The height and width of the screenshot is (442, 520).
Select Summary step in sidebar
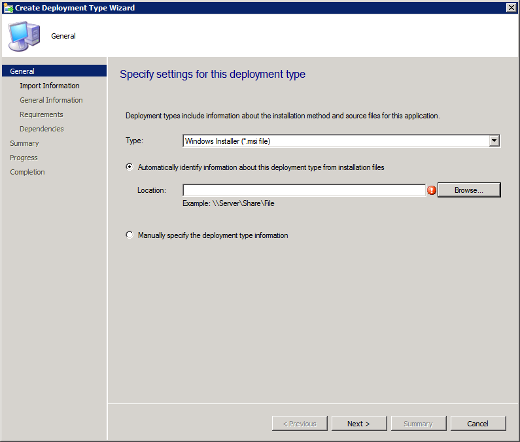pyautogui.click(x=24, y=143)
